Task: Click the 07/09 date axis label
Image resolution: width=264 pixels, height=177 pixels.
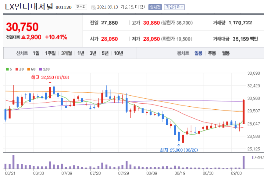Action: pos(66,173)
